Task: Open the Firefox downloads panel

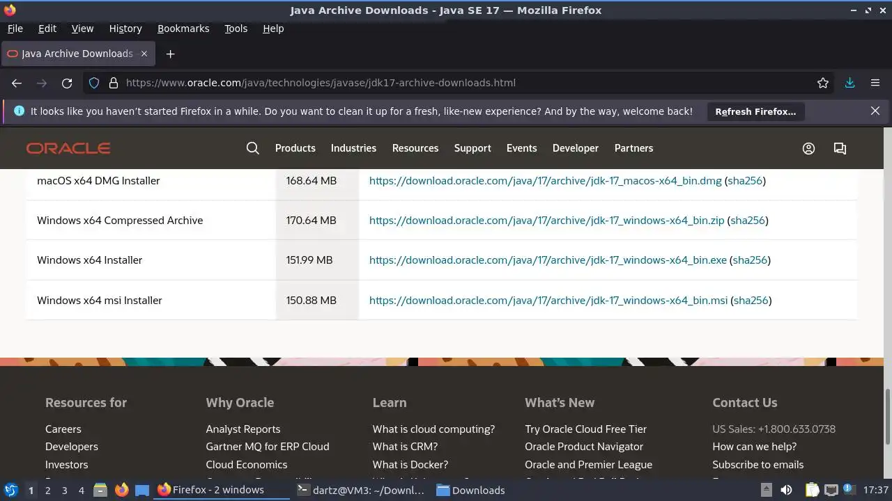Action: [849, 83]
